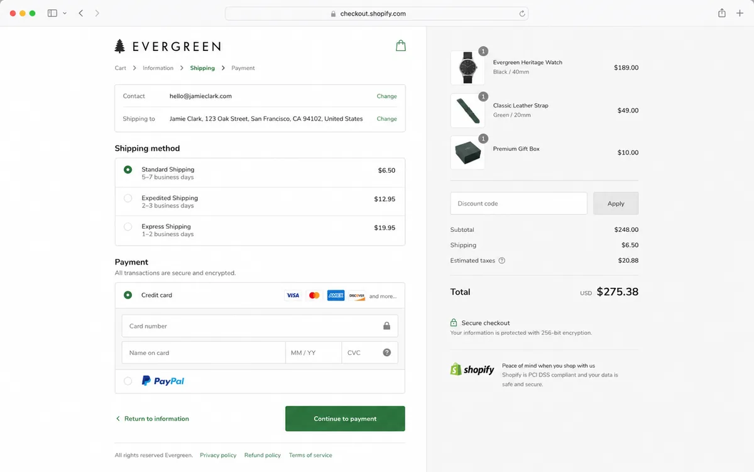Viewport: 754px width, 472px height.
Task: Click the Evergreen Heritage Watch thumbnail
Action: (467, 68)
